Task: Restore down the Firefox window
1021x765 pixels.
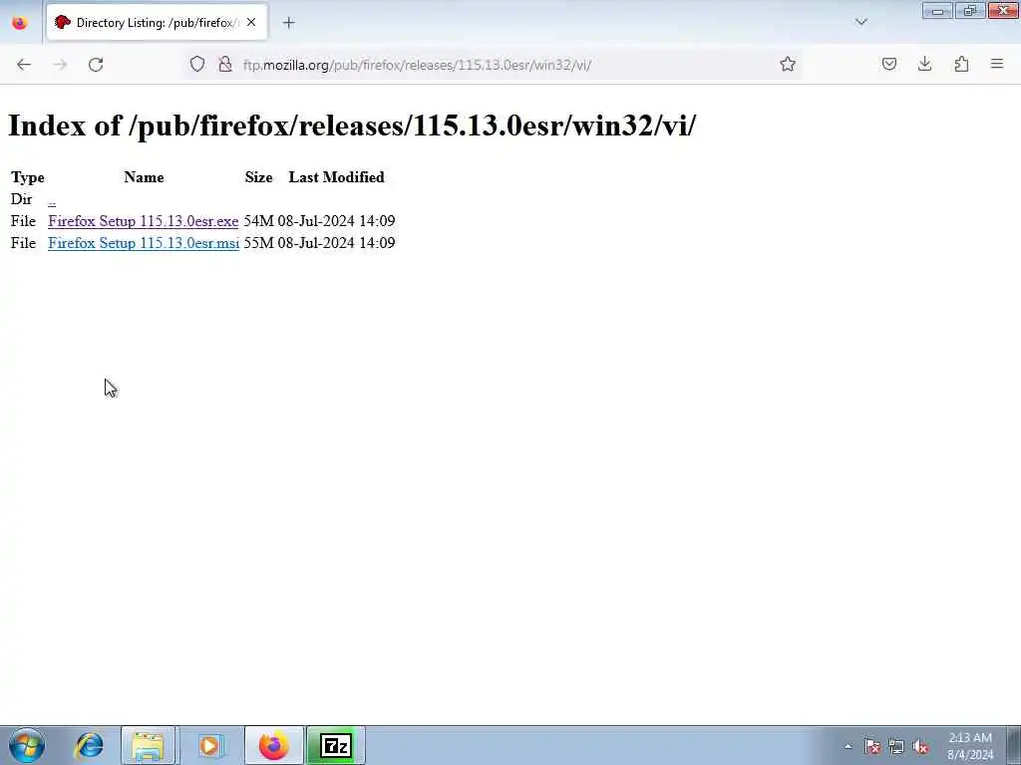Action: (x=970, y=10)
